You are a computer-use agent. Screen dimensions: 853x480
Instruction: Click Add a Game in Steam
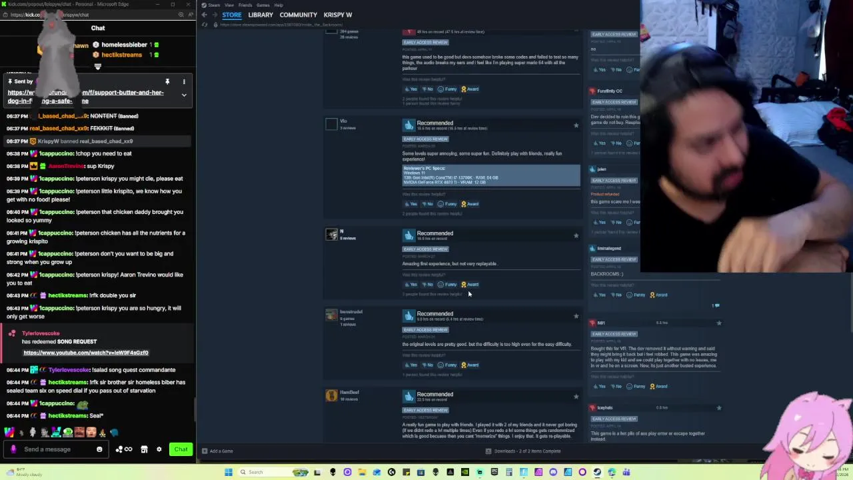pos(217,451)
